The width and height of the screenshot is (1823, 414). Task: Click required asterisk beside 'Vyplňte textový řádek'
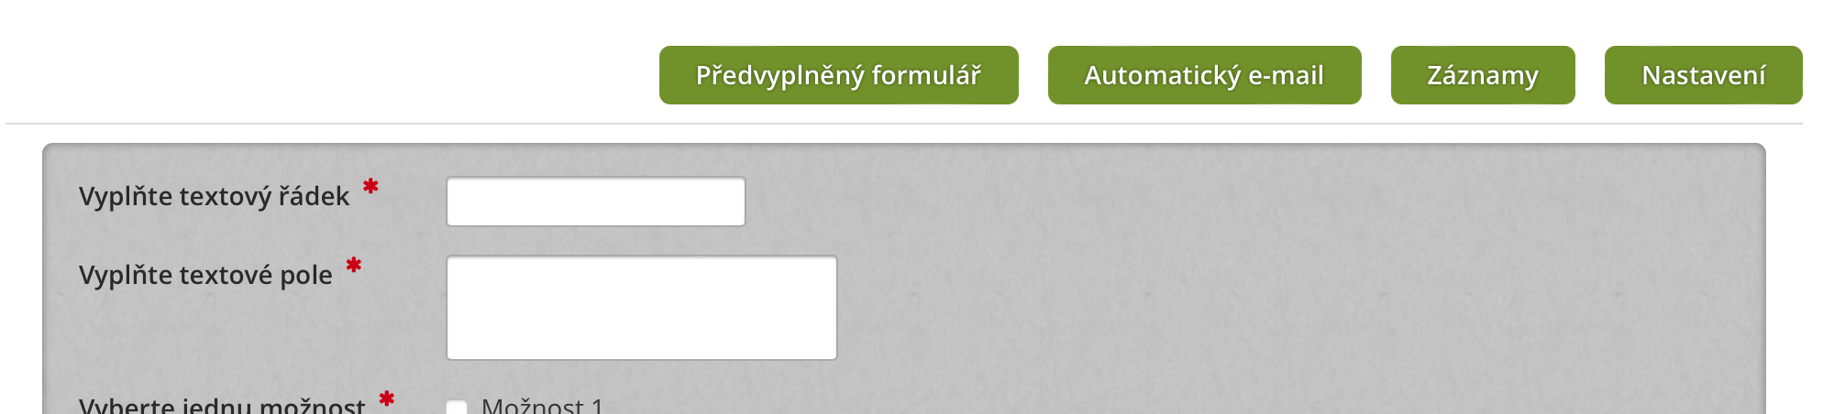tap(370, 187)
